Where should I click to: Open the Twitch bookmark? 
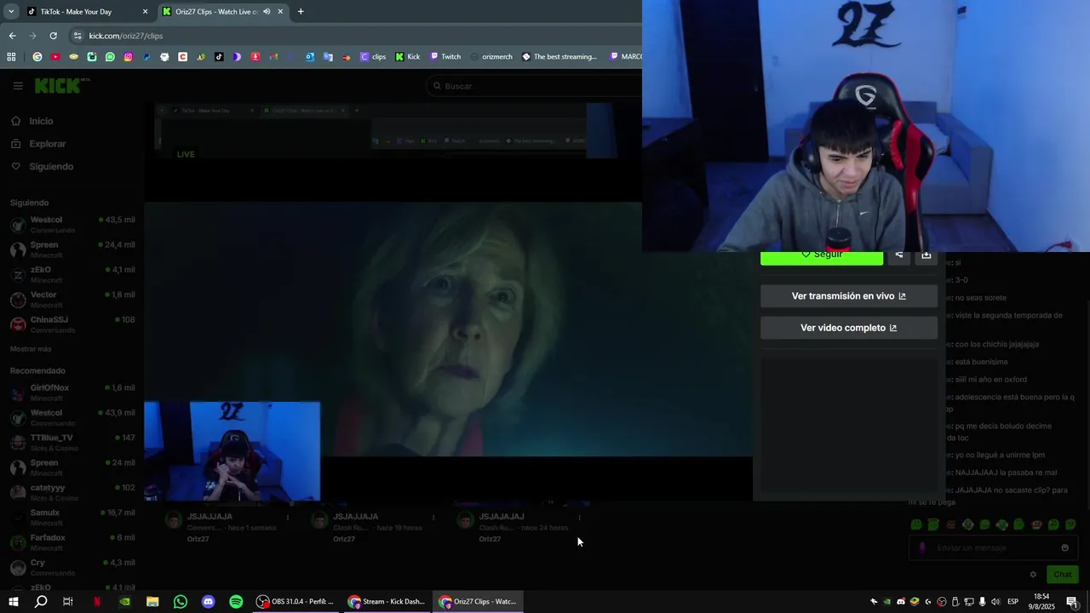[x=445, y=57]
